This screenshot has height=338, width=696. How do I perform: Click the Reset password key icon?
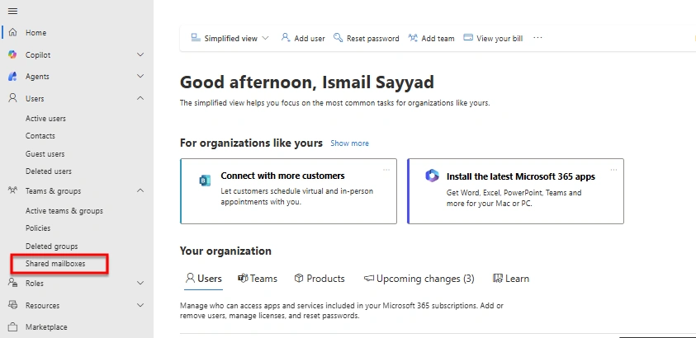(339, 38)
